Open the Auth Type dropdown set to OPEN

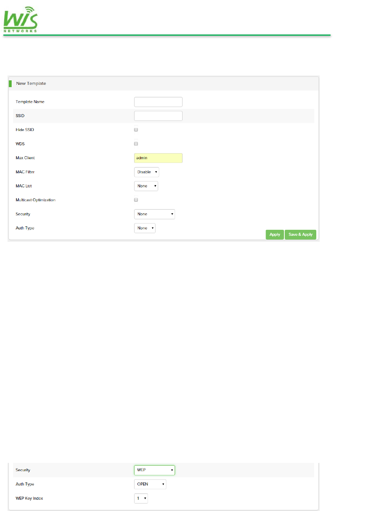click(150, 484)
